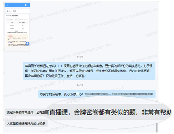Click the person icon in the user name row

(x=7, y=11)
